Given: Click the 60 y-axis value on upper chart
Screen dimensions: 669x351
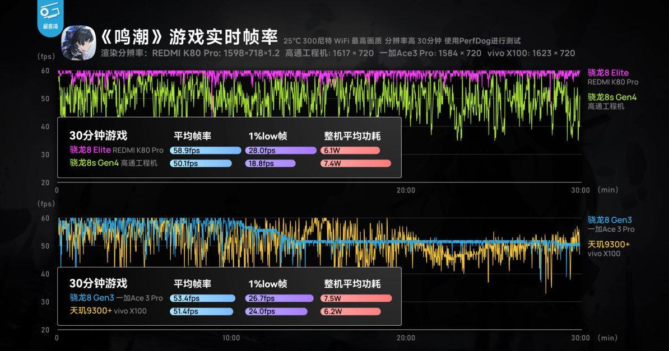Looking at the screenshot, I should [45, 71].
